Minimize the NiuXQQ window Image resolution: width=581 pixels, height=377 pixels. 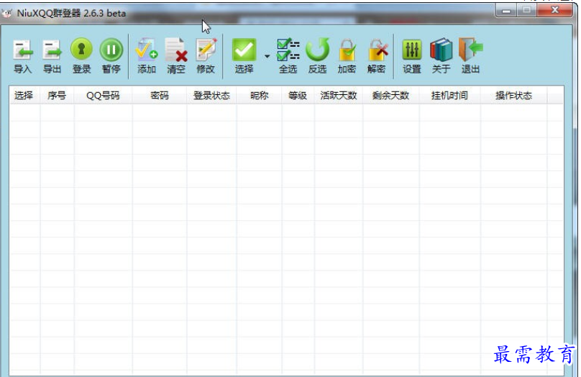pos(505,10)
